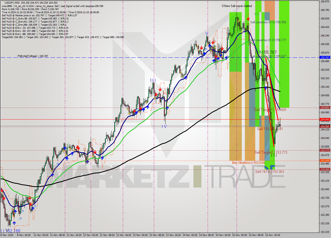Click the blue 155.767 price axis tag
Image resolution: width=331 pixels, height=238 pixels.
pyautogui.click(x=325, y=57)
